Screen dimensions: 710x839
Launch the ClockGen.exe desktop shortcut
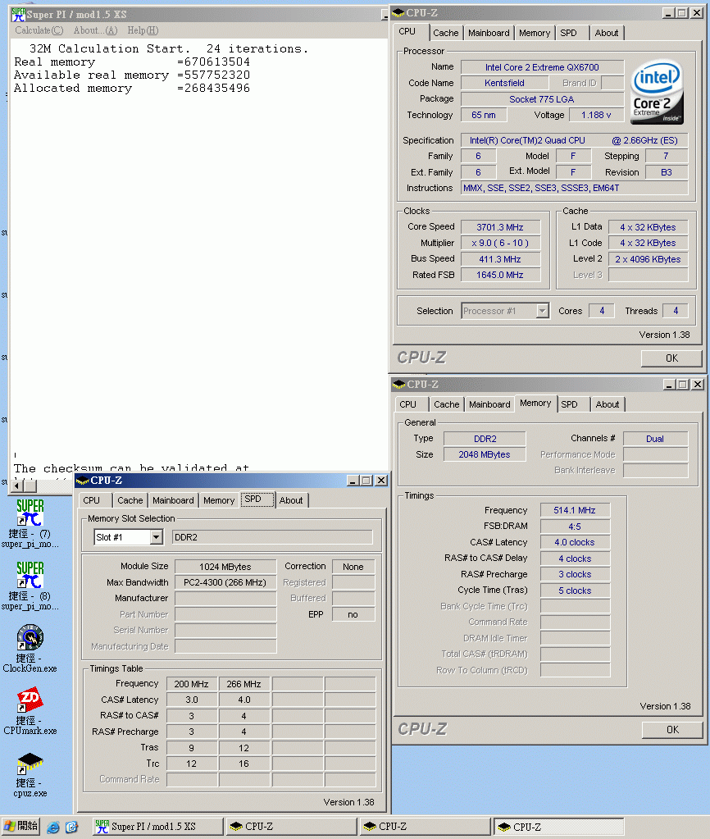[x=30, y=648]
